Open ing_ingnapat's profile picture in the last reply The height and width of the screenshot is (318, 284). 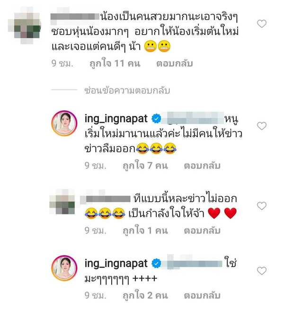coord(64,268)
